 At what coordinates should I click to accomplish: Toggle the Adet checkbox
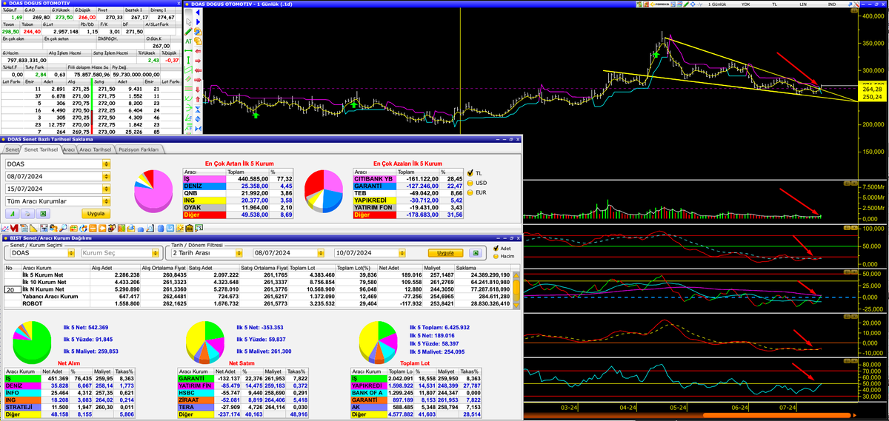point(495,249)
